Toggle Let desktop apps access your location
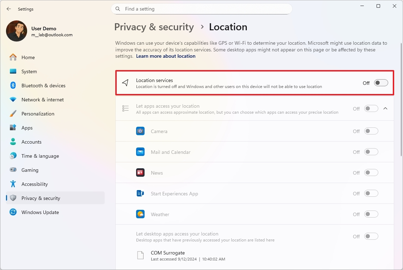Image resolution: width=403 pixels, height=270 pixels. (x=371, y=237)
